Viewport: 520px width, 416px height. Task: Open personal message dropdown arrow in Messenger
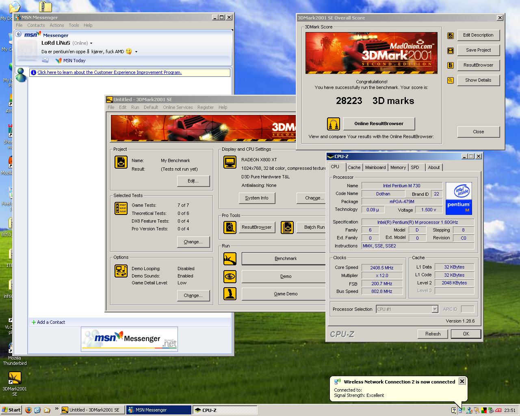pyautogui.click(x=136, y=52)
